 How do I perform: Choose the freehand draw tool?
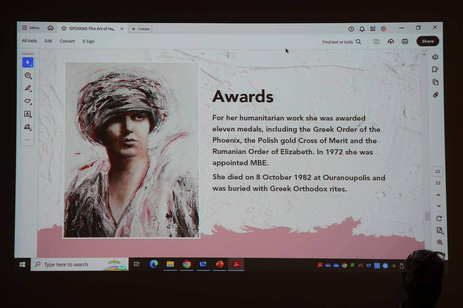click(27, 101)
